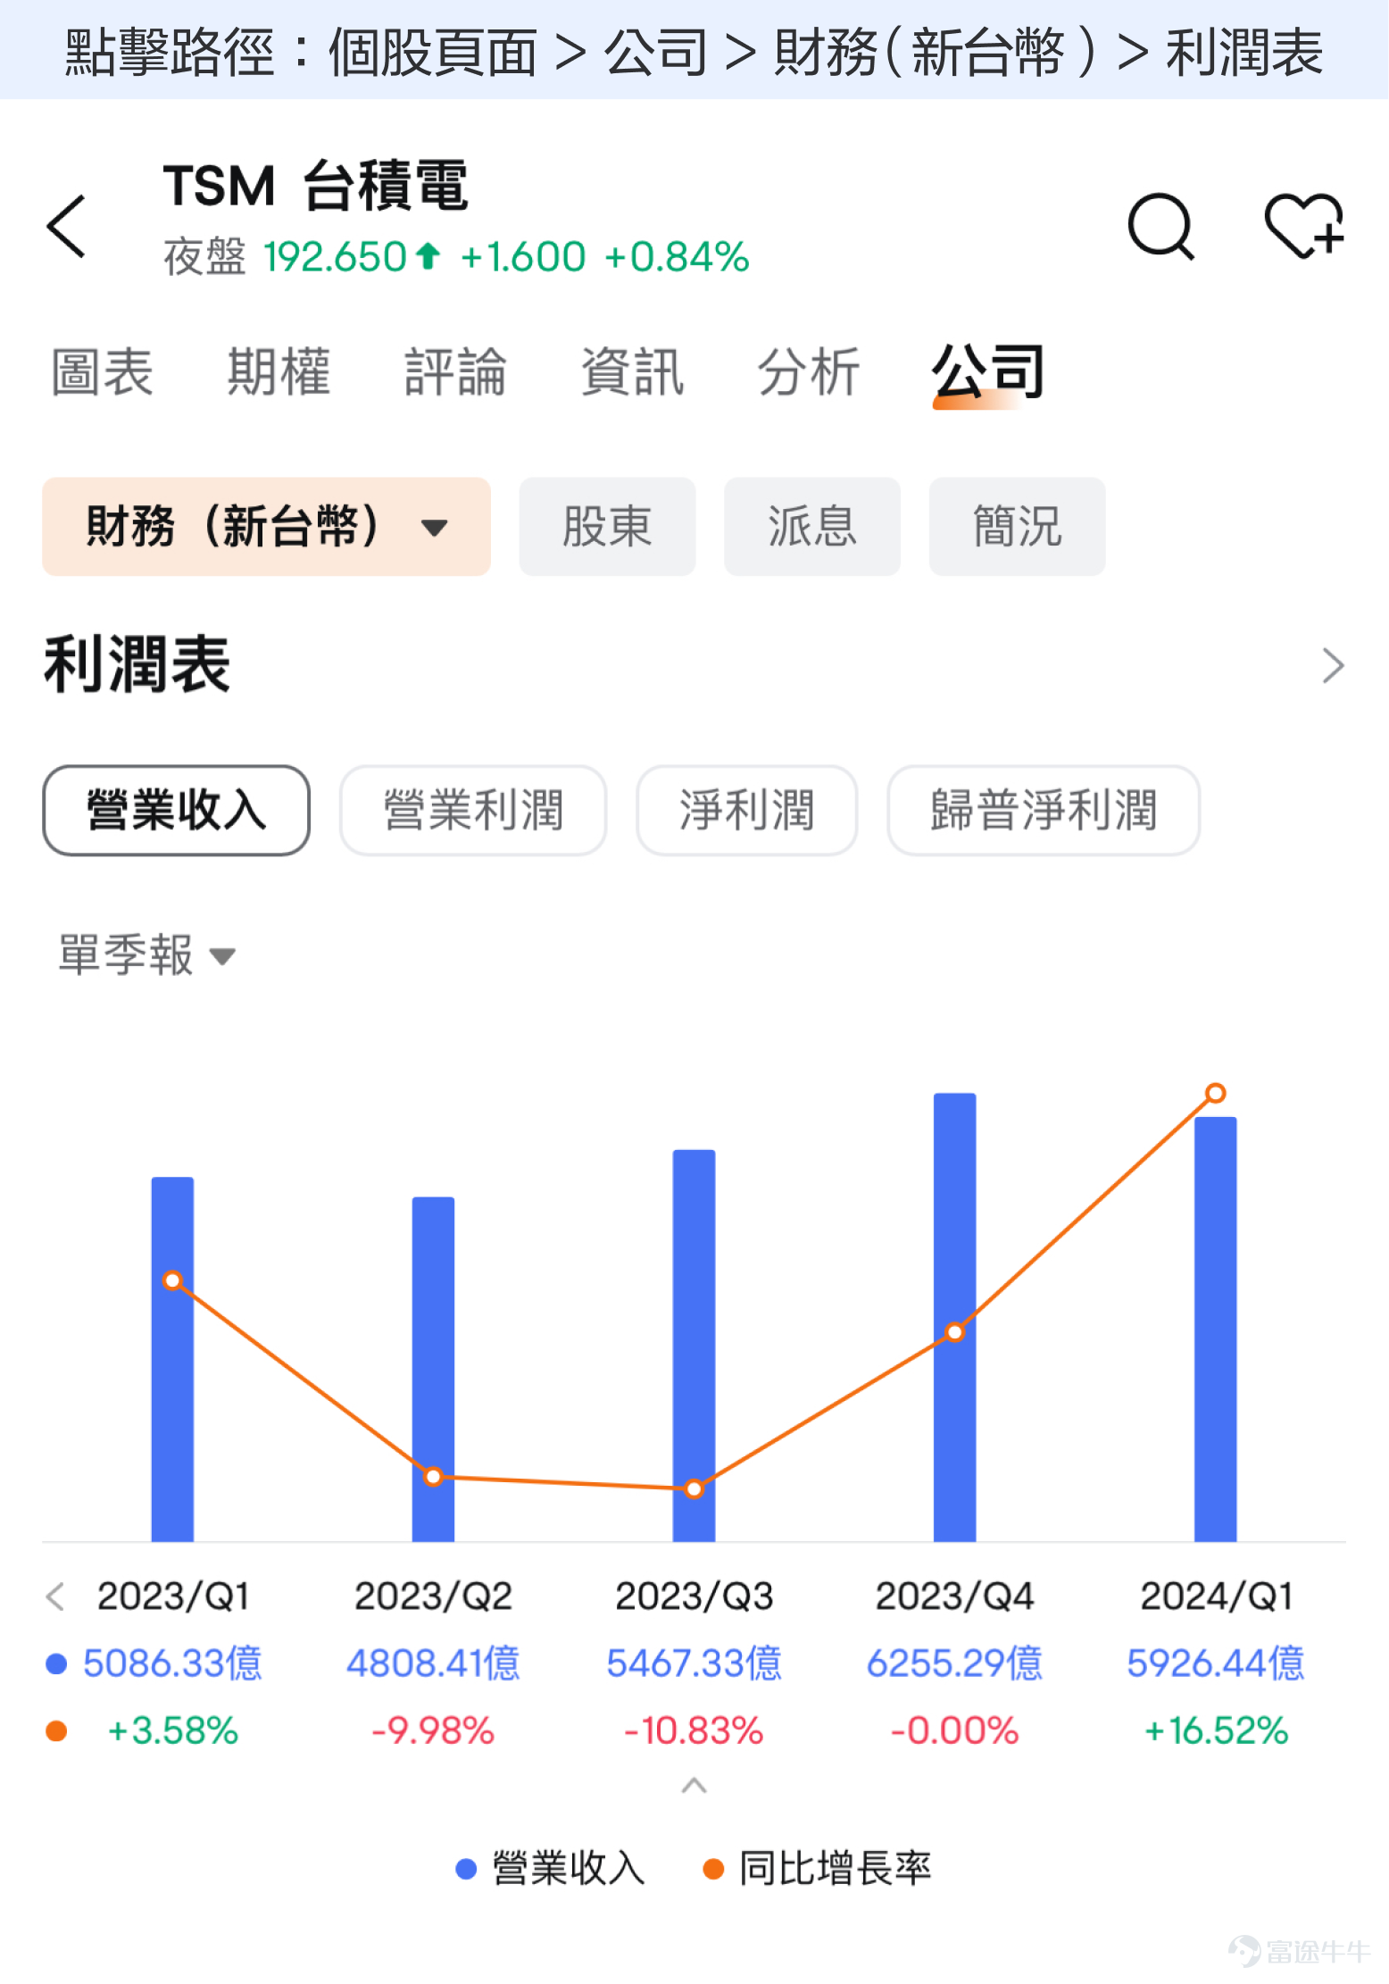This screenshot has width=1389, height=1984.
Task: Tap the 2023/Q1 revenue bar
Action: [x=172, y=1359]
